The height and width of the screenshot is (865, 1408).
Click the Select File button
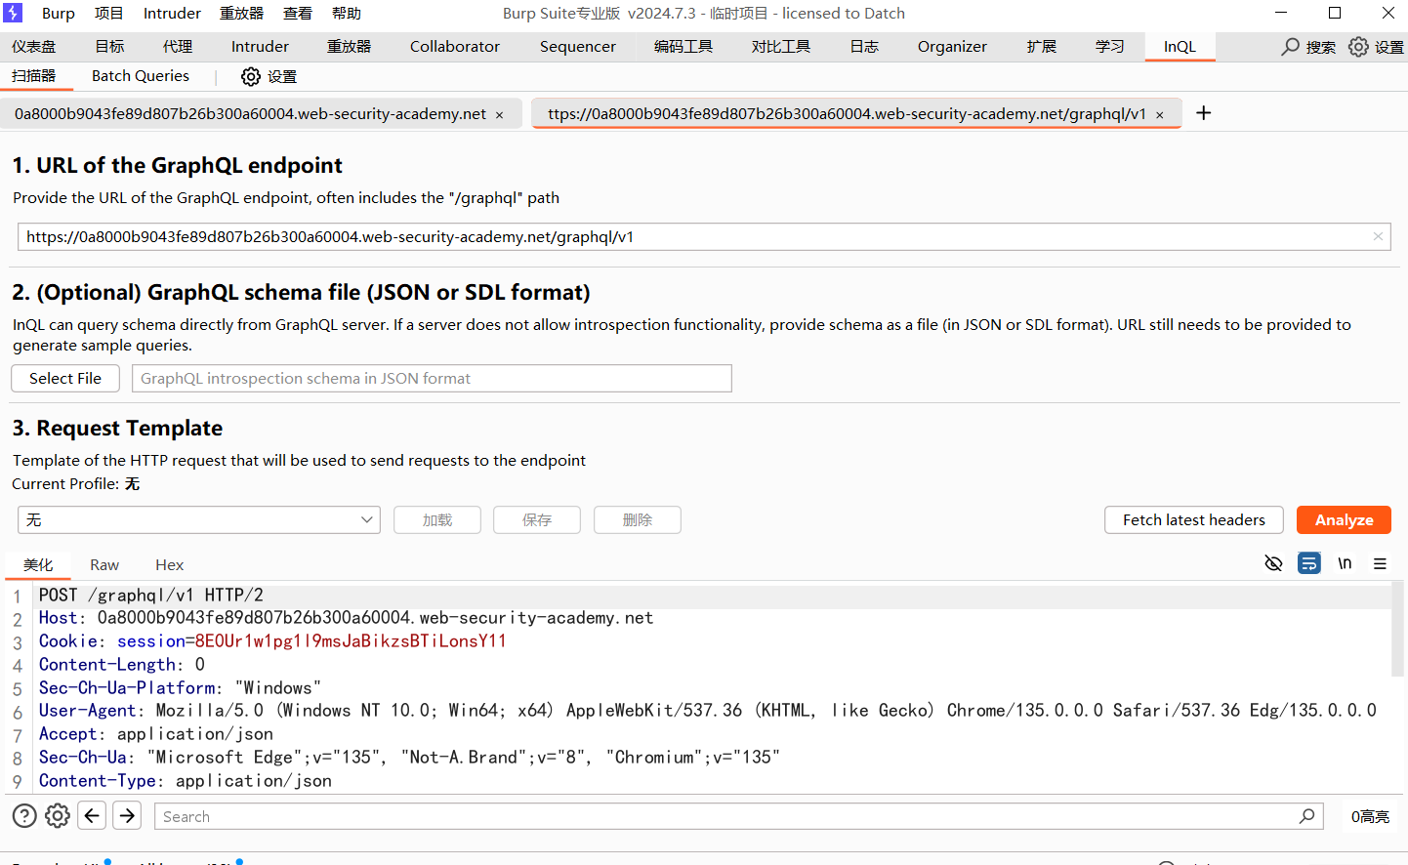[x=65, y=378]
